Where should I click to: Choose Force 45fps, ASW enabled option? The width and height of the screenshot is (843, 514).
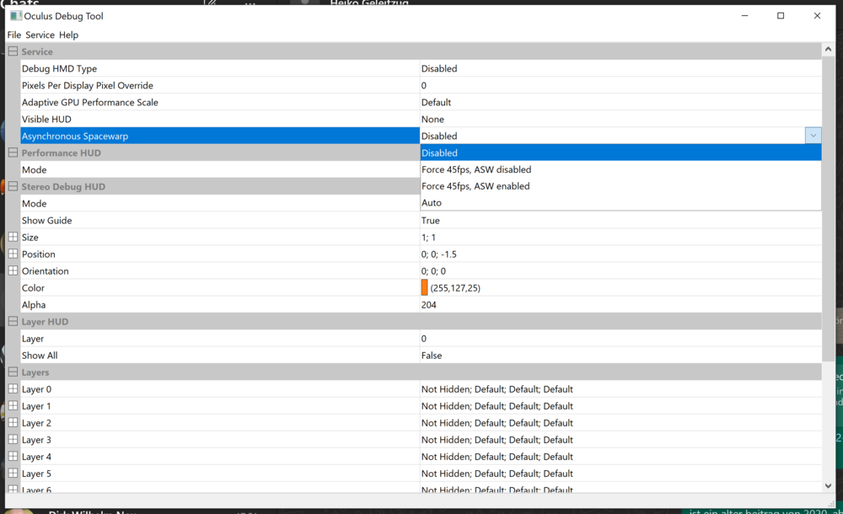(x=620, y=186)
